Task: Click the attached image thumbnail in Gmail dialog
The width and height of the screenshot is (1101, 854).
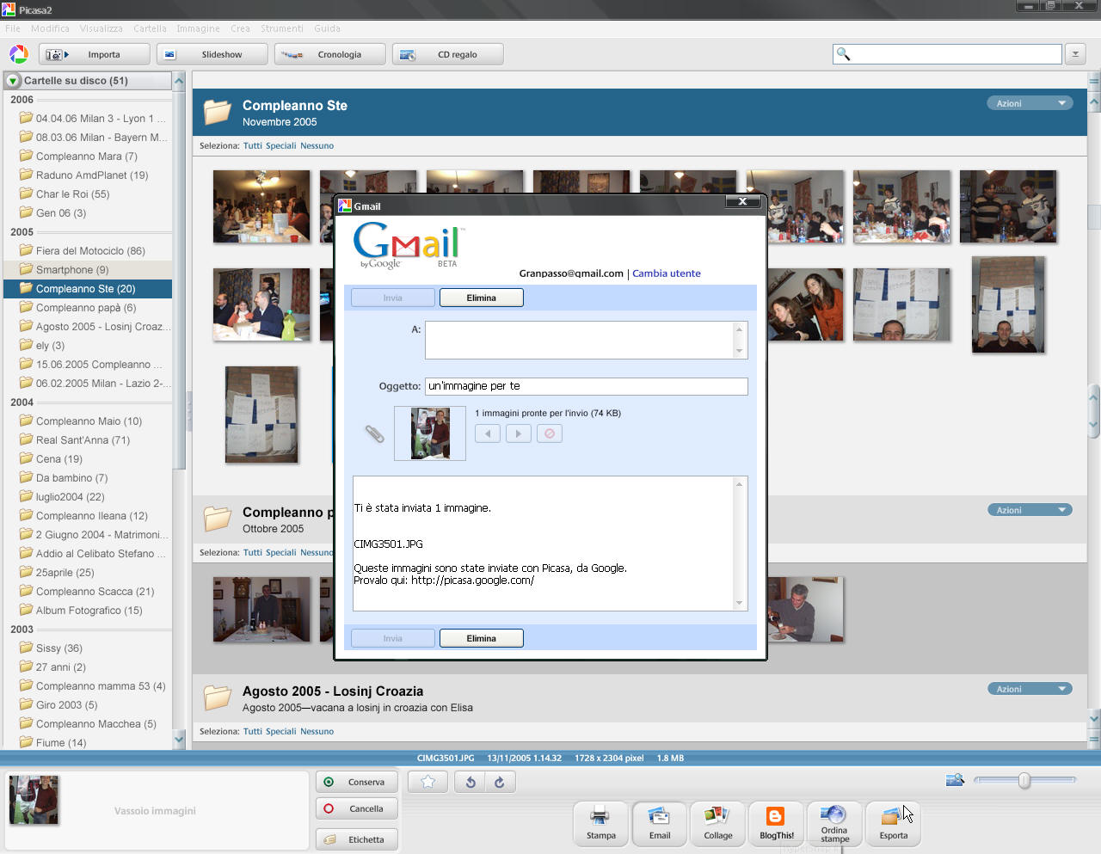Action: (x=430, y=433)
